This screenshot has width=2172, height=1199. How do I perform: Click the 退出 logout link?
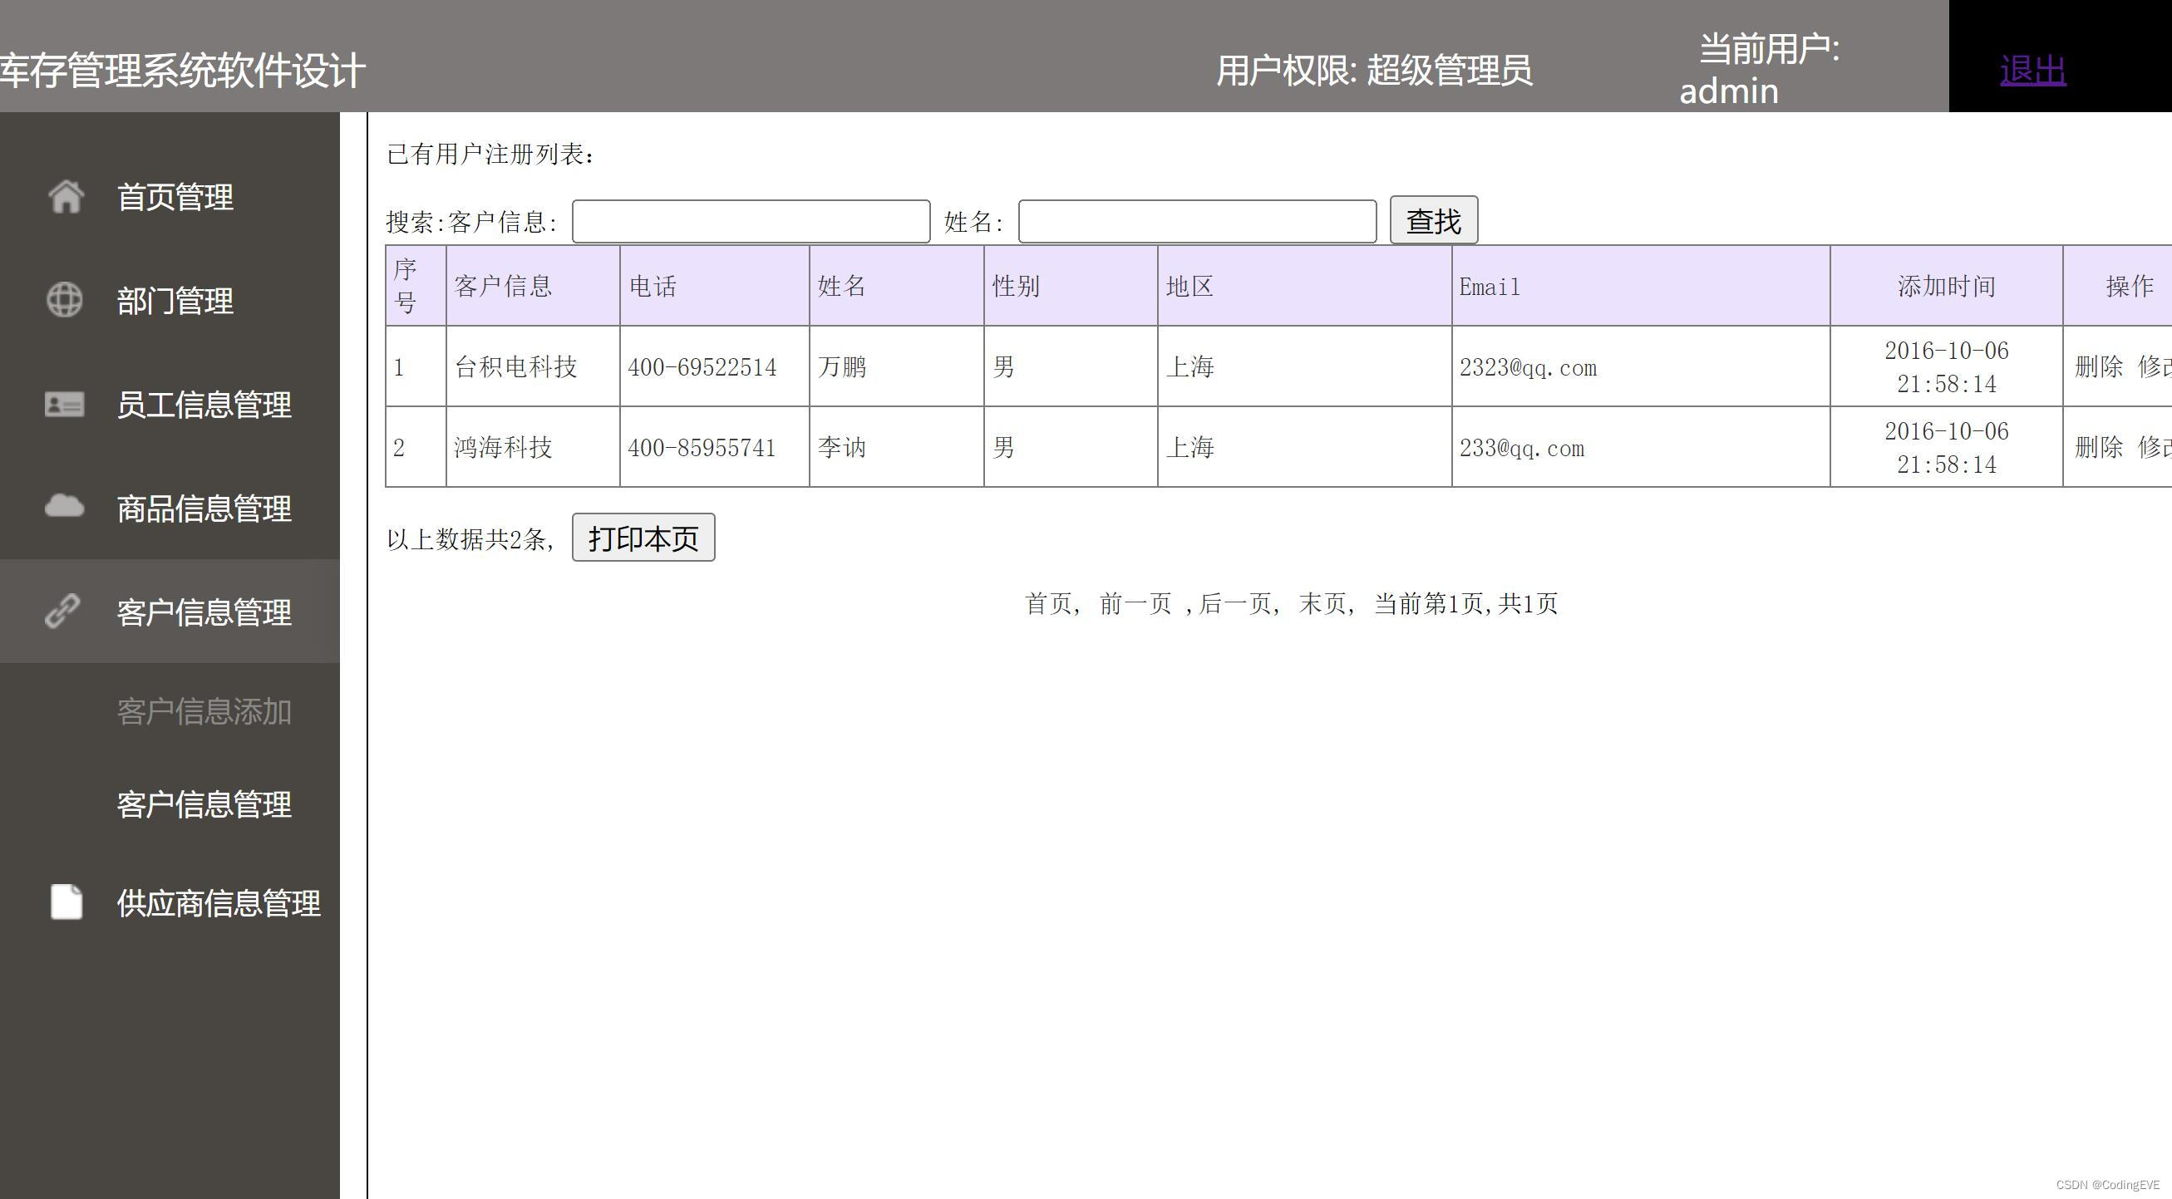click(2032, 70)
